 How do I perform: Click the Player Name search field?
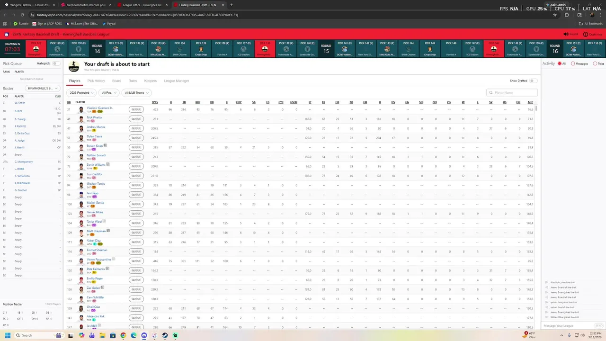pos(512,93)
